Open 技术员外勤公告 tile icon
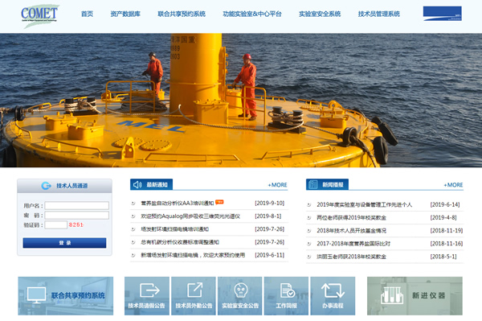This screenshot has width=482, height=321. 194,296
